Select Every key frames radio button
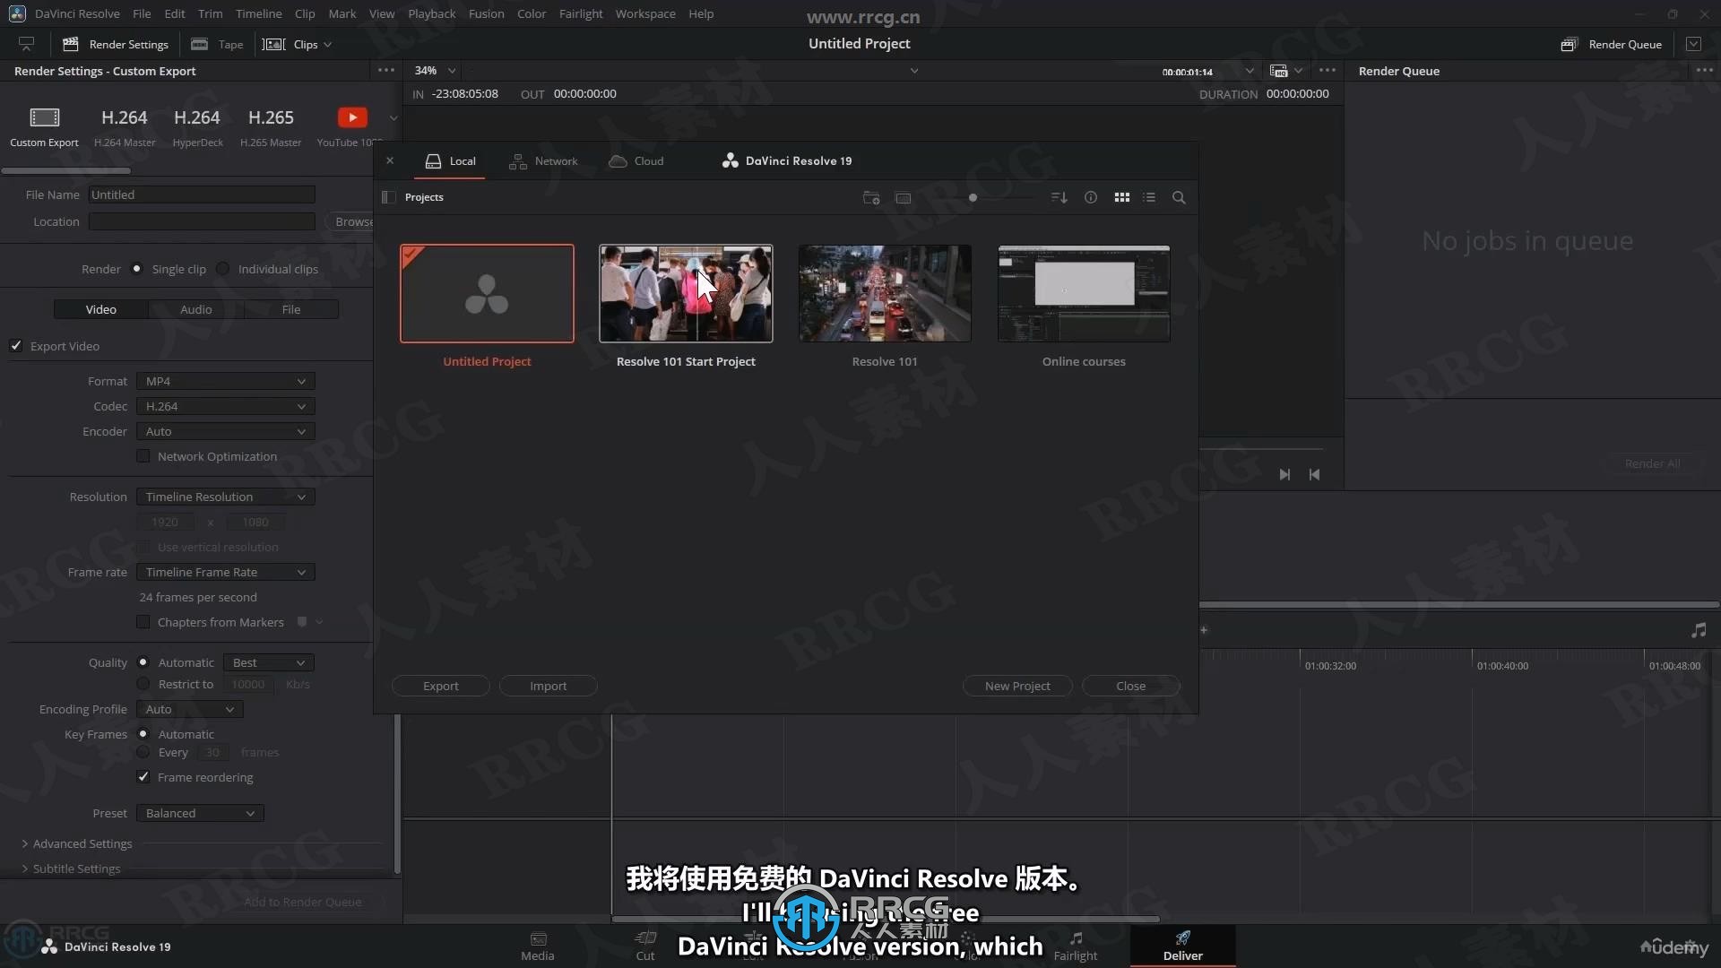The height and width of the screenshot is (968, 1721). coord(143,752)
